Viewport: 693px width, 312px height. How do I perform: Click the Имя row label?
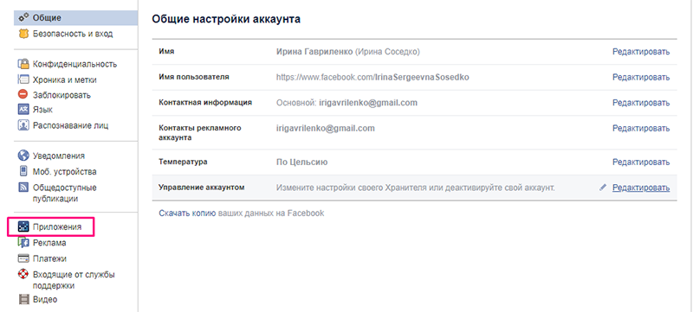[166, 52]
